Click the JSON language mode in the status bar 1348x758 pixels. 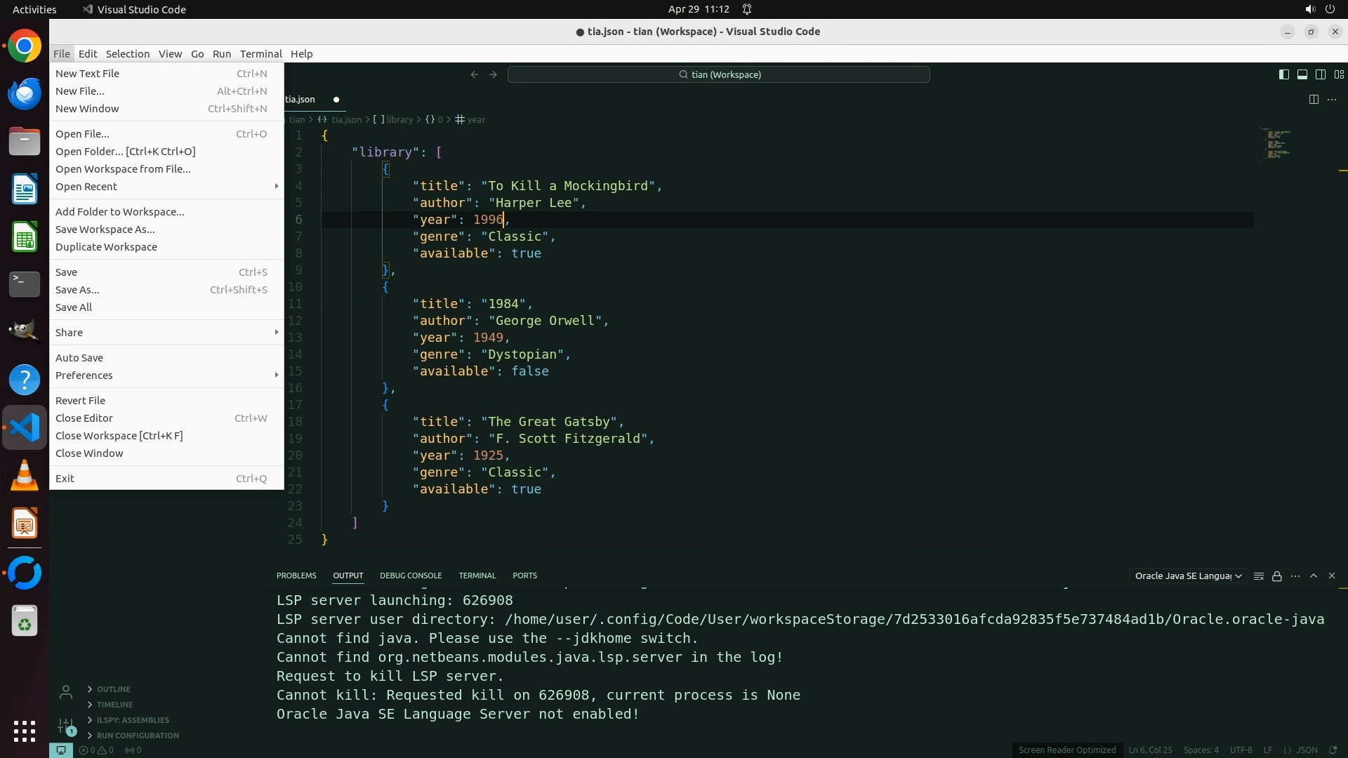1306,750
